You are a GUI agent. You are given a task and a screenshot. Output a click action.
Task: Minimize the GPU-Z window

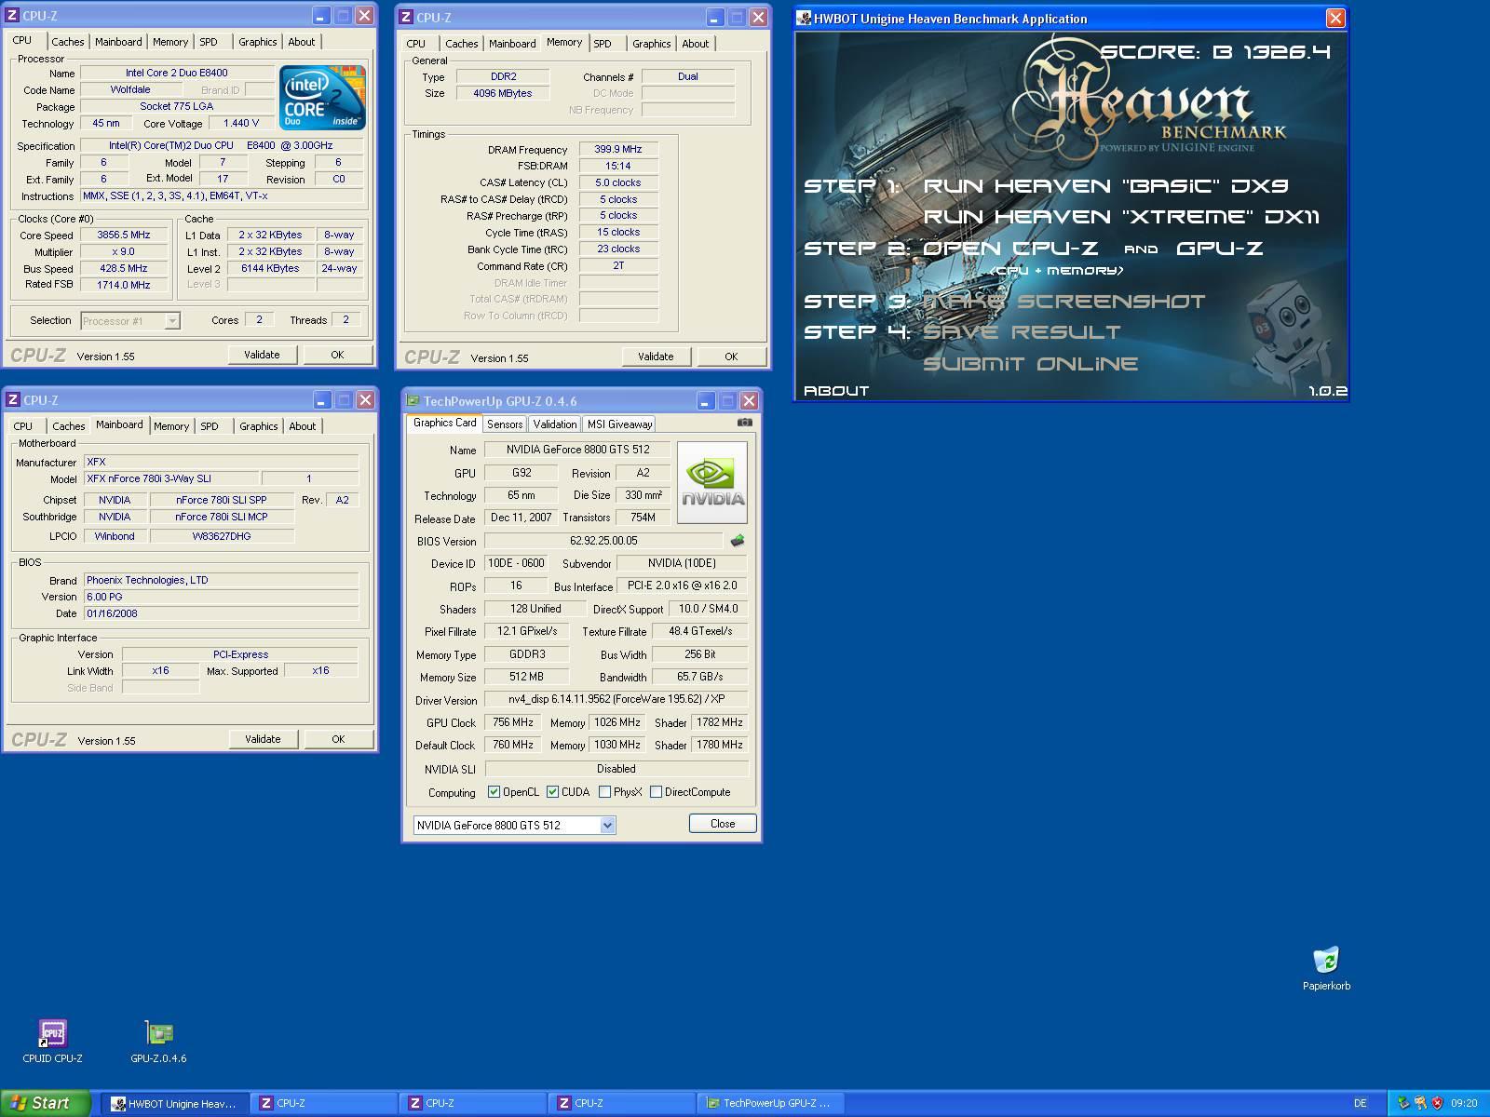(705, 401)
